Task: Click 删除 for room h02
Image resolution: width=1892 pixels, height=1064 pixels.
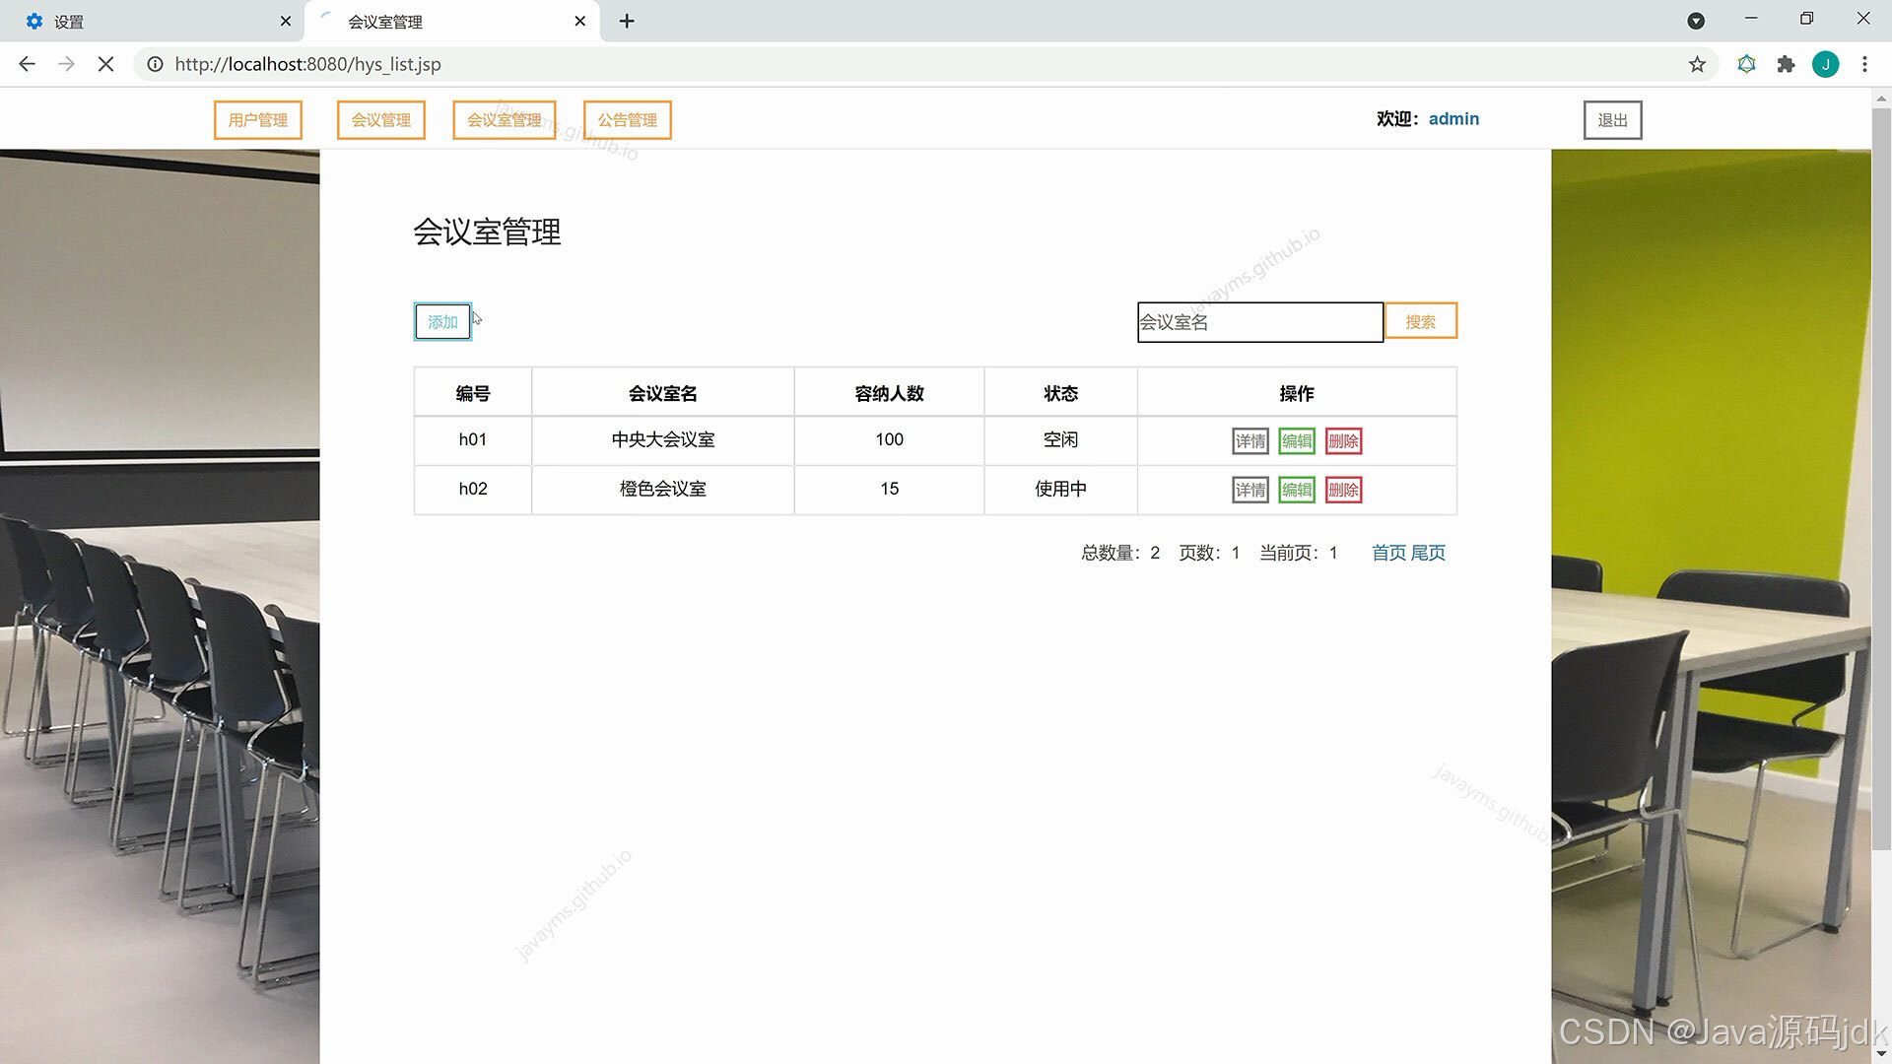Action: point(1343,490)
